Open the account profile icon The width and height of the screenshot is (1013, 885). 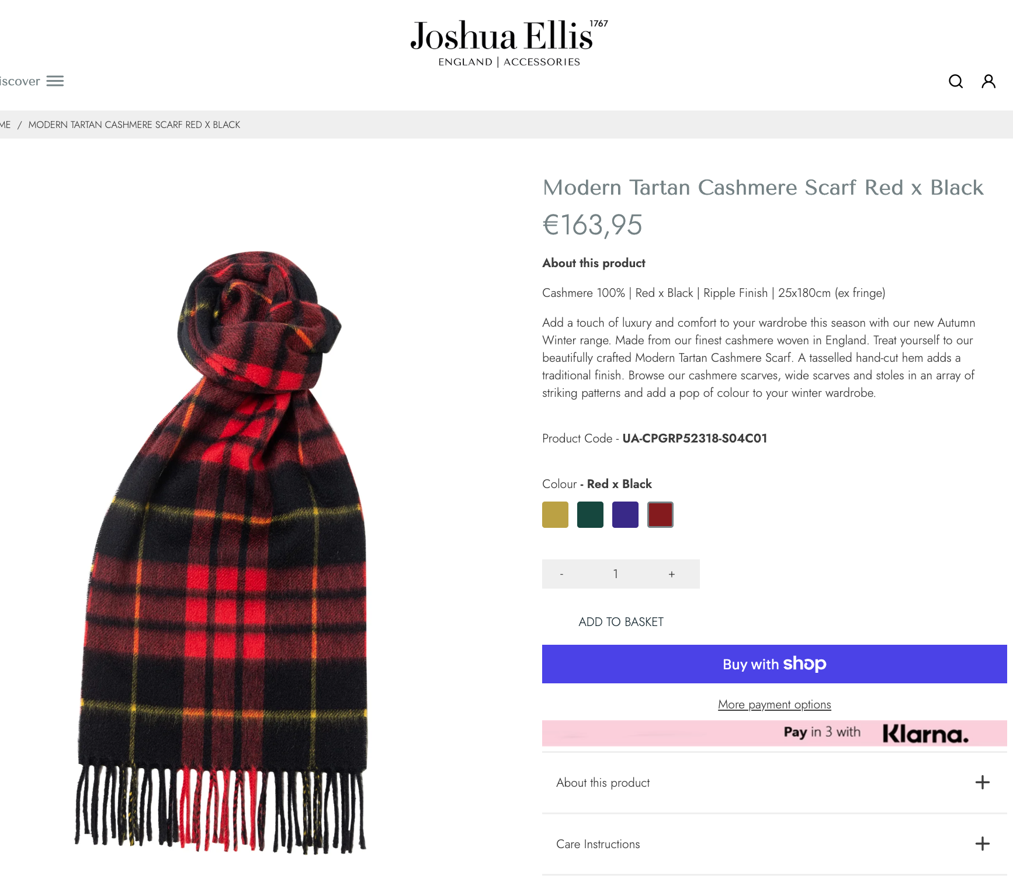988,81
